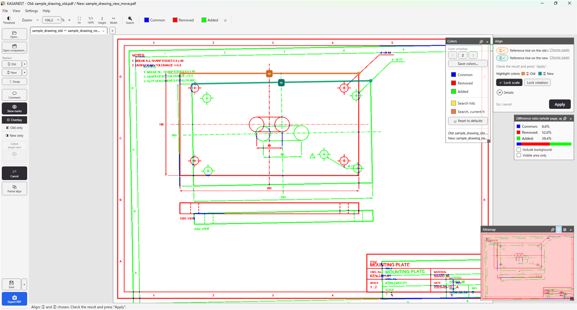Screen dimensions: 577x310
Task: Start Partial align
Action: pos(14,189)
